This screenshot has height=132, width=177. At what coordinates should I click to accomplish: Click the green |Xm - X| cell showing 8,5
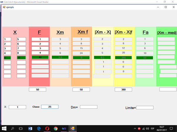pyautogui.click(x=102, y=57)
